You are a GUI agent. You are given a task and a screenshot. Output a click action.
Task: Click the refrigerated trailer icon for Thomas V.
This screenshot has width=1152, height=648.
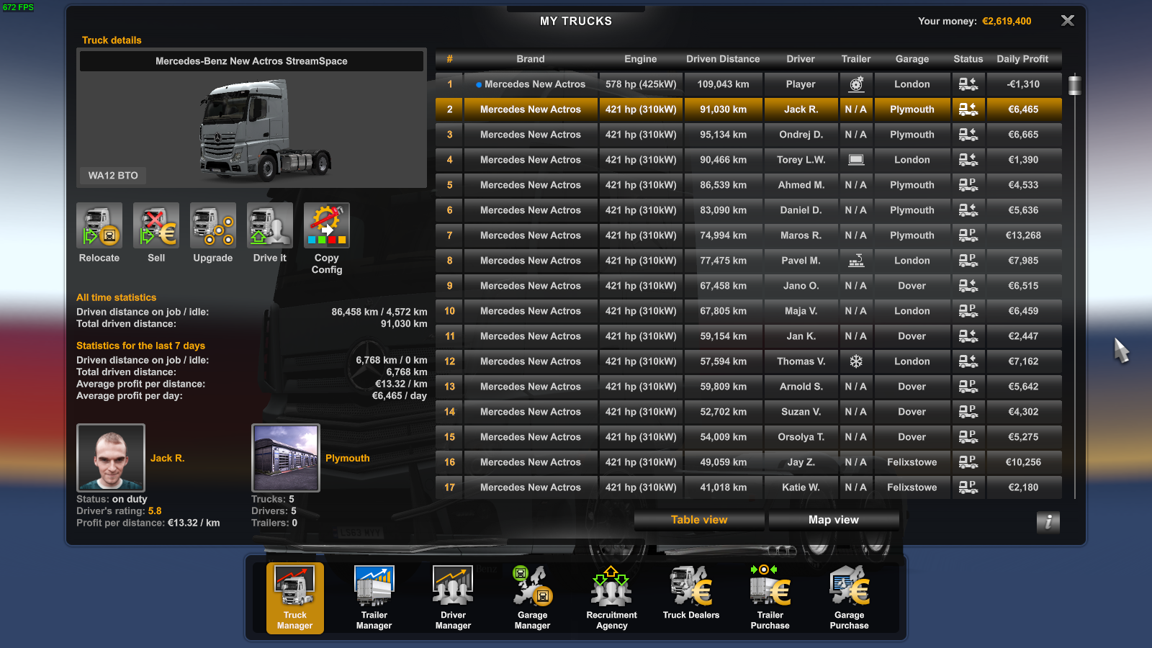856,361
